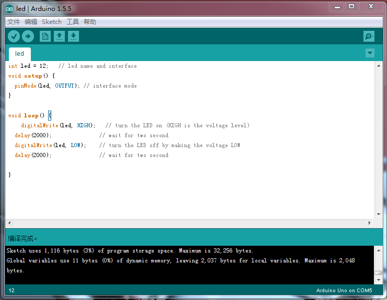This screenshot has height=300, width=387.
Task: Click the closing brace of loop function
Action: pos(9,175)
